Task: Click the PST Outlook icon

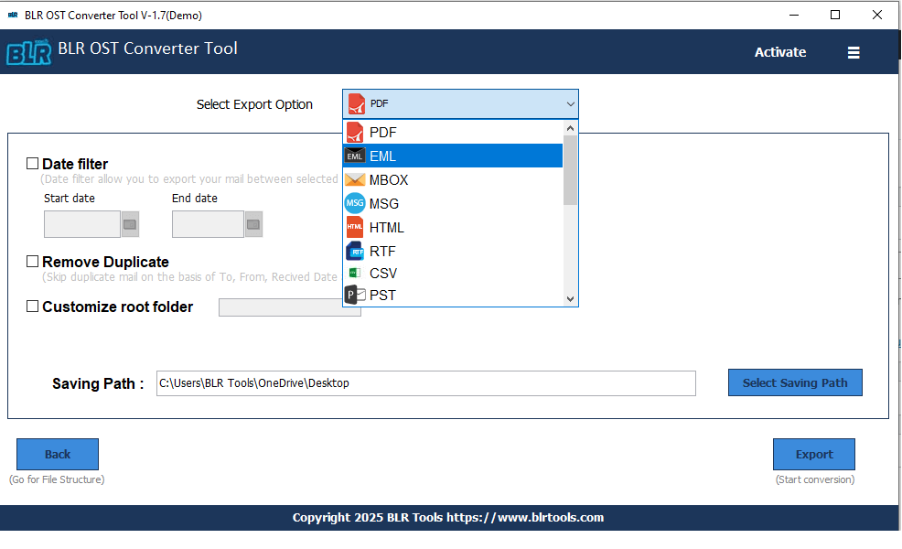Action: click(355, 295)
